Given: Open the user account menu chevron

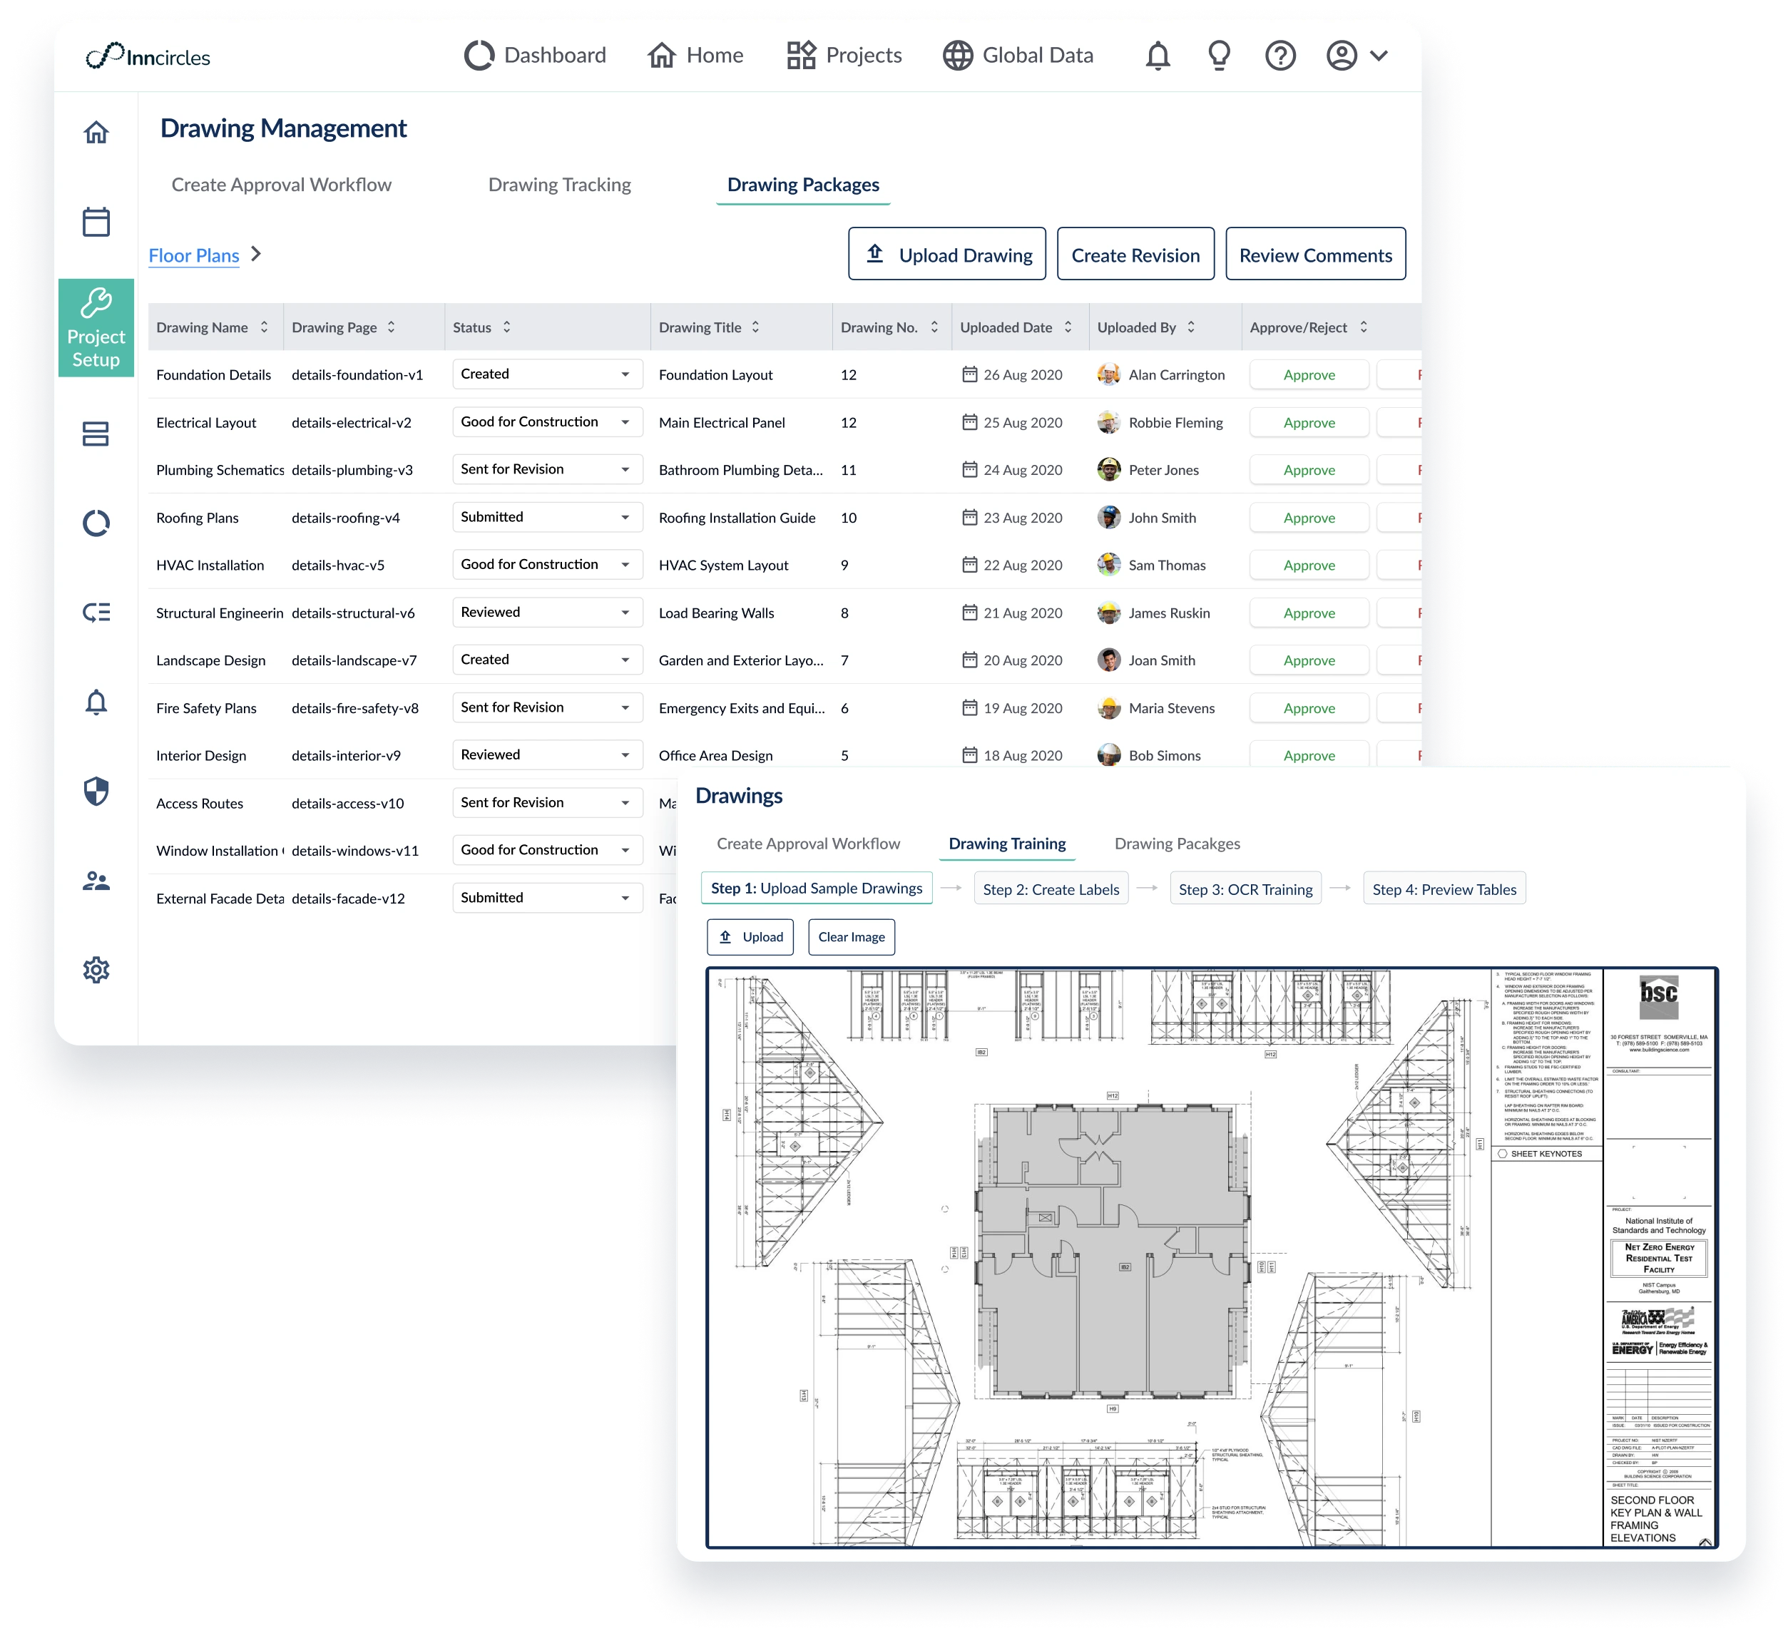Looking at the screenshot, I should [1378, 56].
